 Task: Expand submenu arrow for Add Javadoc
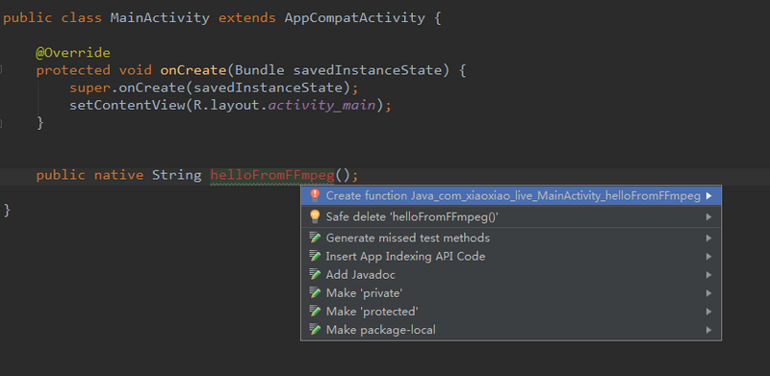[x=708, y=275]
